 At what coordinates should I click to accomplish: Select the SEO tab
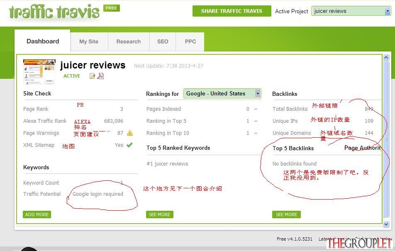tap(163, 41)
